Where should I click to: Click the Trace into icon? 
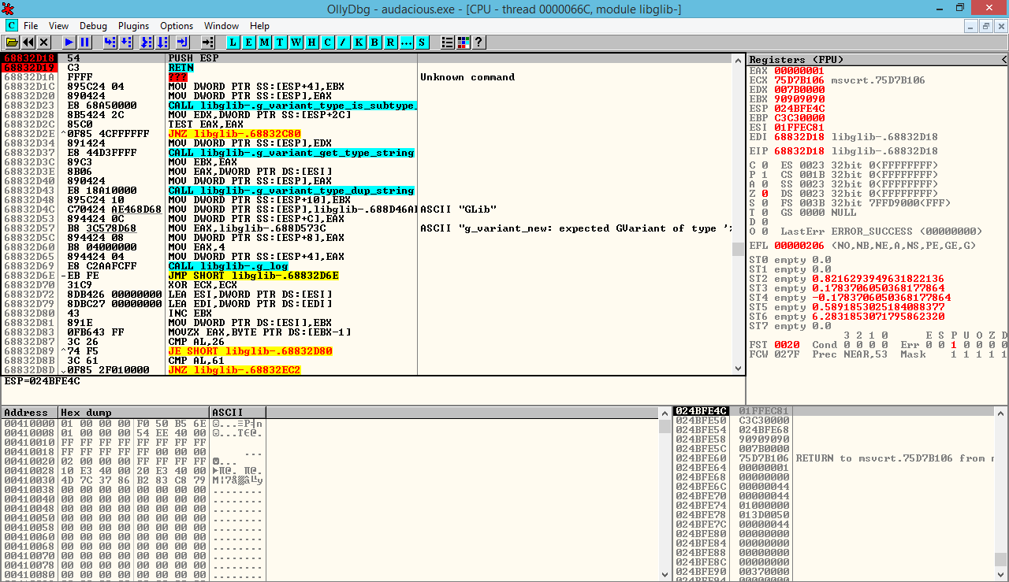[147, 42]
